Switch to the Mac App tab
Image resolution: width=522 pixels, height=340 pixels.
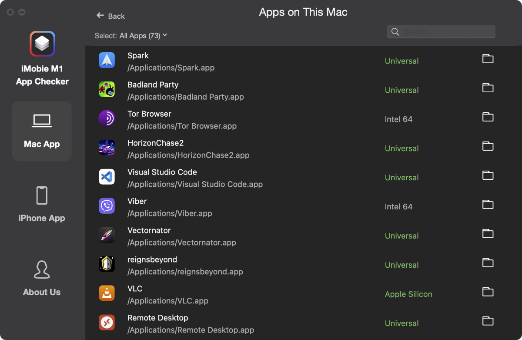pyautogui.click(x=42, y=131)
